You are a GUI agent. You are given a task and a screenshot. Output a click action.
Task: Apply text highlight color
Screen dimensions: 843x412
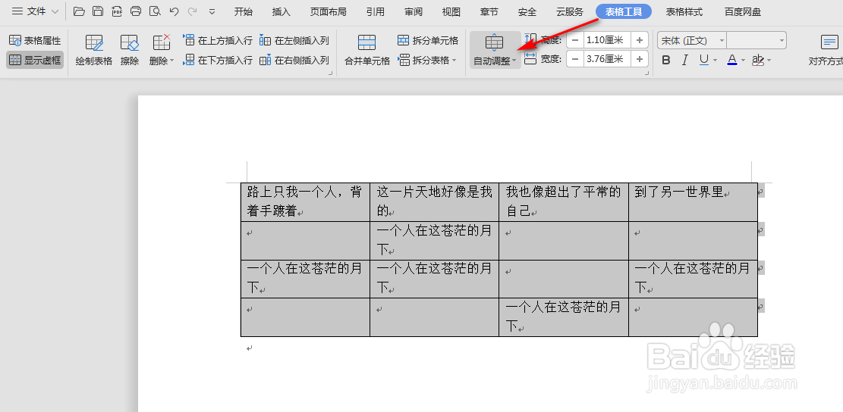click(x=758, y=60)
